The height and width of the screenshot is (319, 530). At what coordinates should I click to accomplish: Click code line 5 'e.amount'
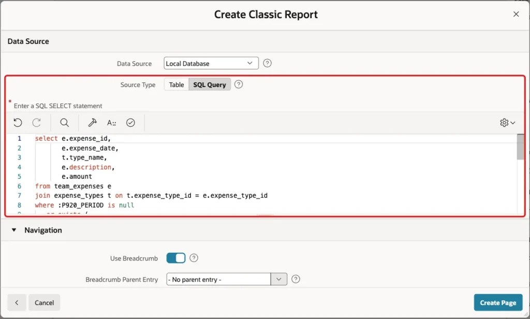[x=77, y=177]
